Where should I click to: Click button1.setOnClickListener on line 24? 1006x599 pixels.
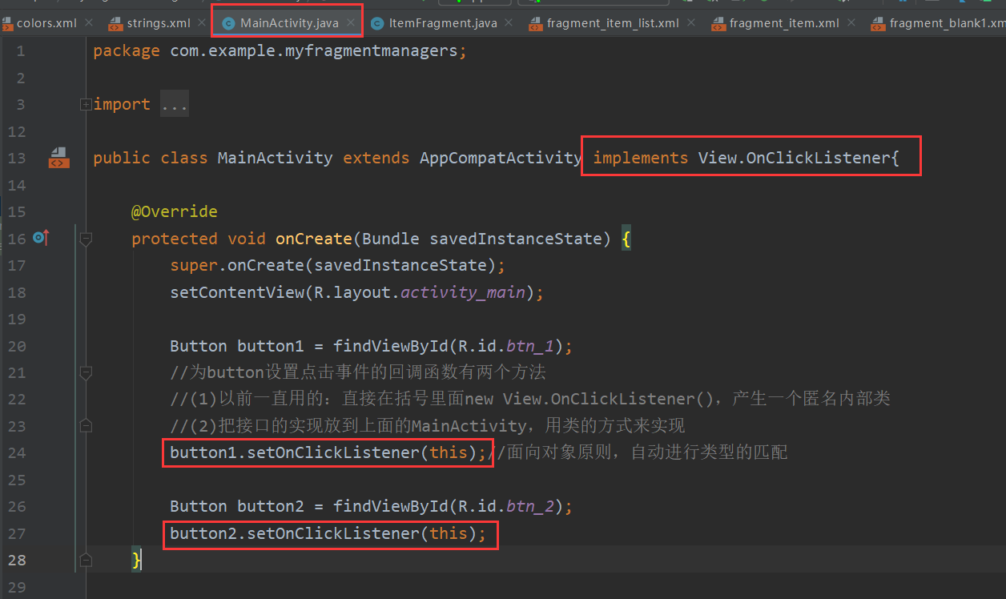click(295, 452)
